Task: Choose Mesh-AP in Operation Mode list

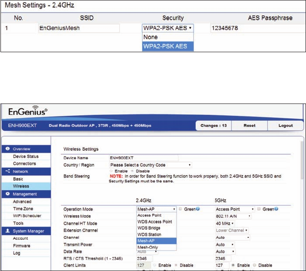Action: 156,241
